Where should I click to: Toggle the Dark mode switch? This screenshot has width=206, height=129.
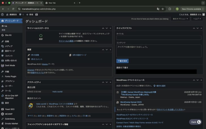coord(196,122)
